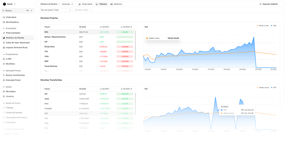This screenshot has height=147, width=285.
Task: Collapse the Procedimentos section
Action: (x=11, y=54)
